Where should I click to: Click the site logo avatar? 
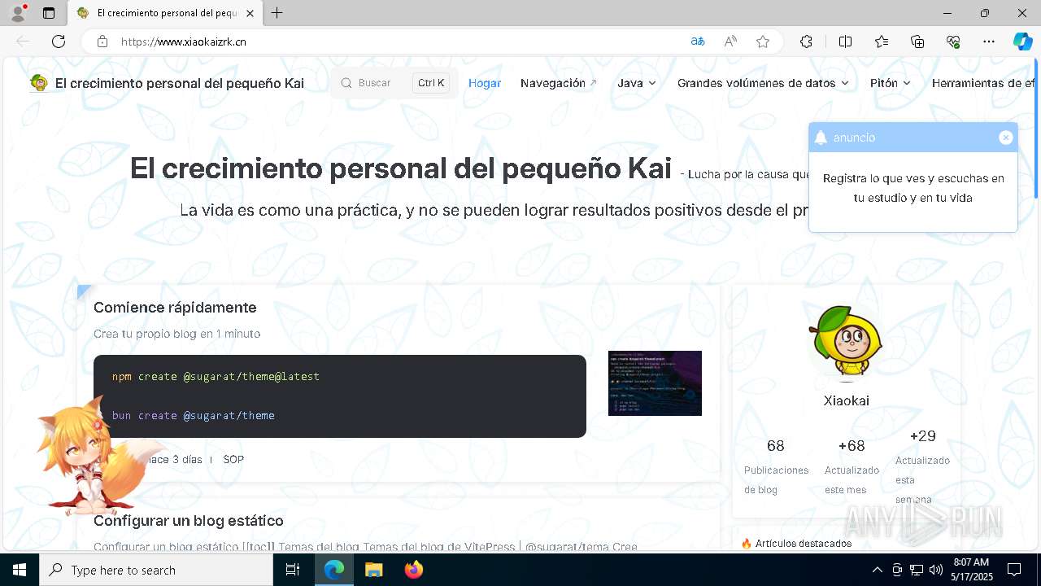point(39,82)
